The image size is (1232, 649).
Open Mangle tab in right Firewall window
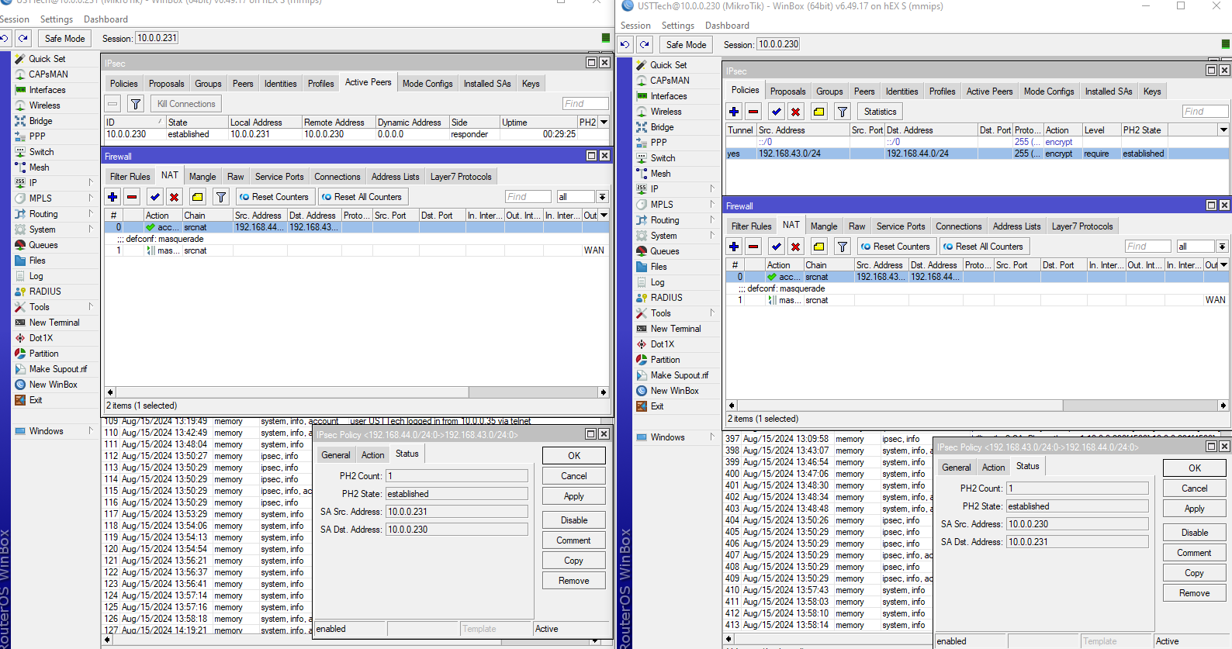823,226
